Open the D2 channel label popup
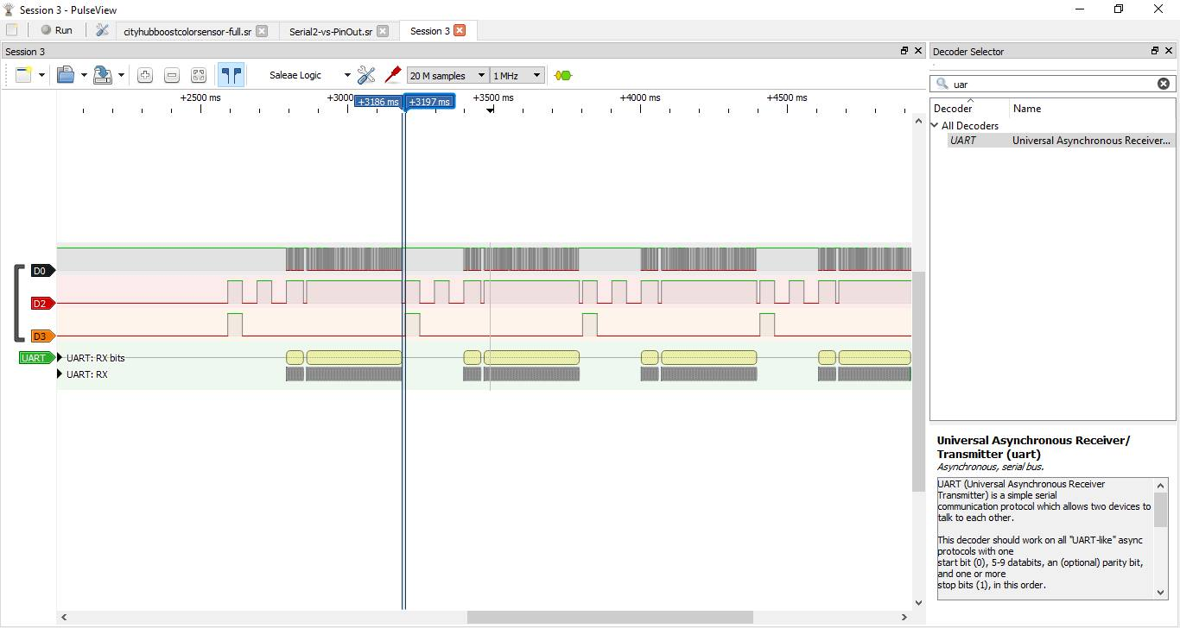 (x=41, y=304)
